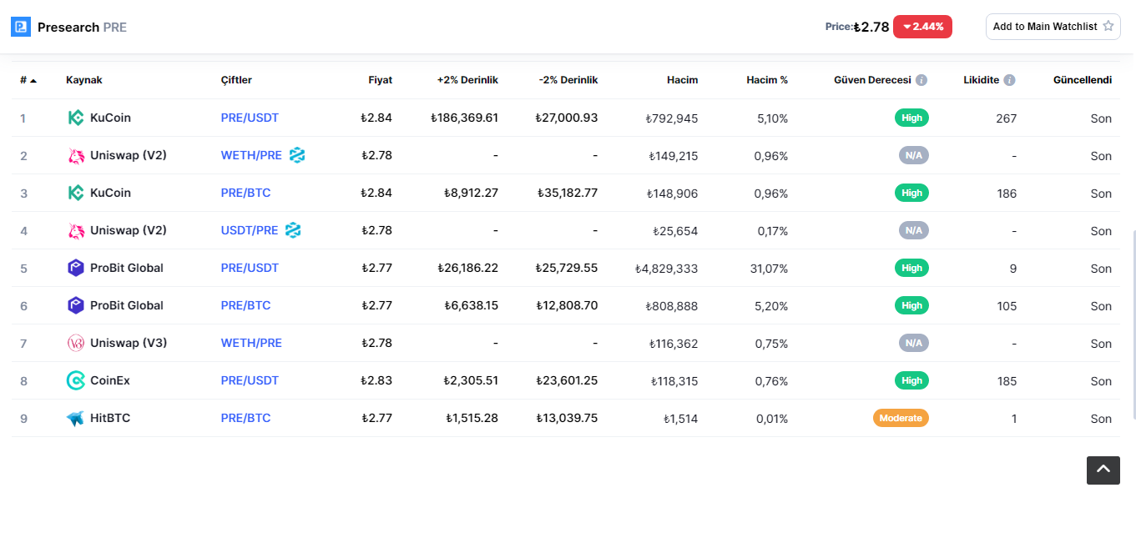This screenshot has height=538, width=1136.
Task: Sort by the Hacim column header
Action: [682, 80]
